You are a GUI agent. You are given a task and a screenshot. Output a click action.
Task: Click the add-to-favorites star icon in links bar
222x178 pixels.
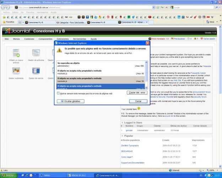coord(4,17)
